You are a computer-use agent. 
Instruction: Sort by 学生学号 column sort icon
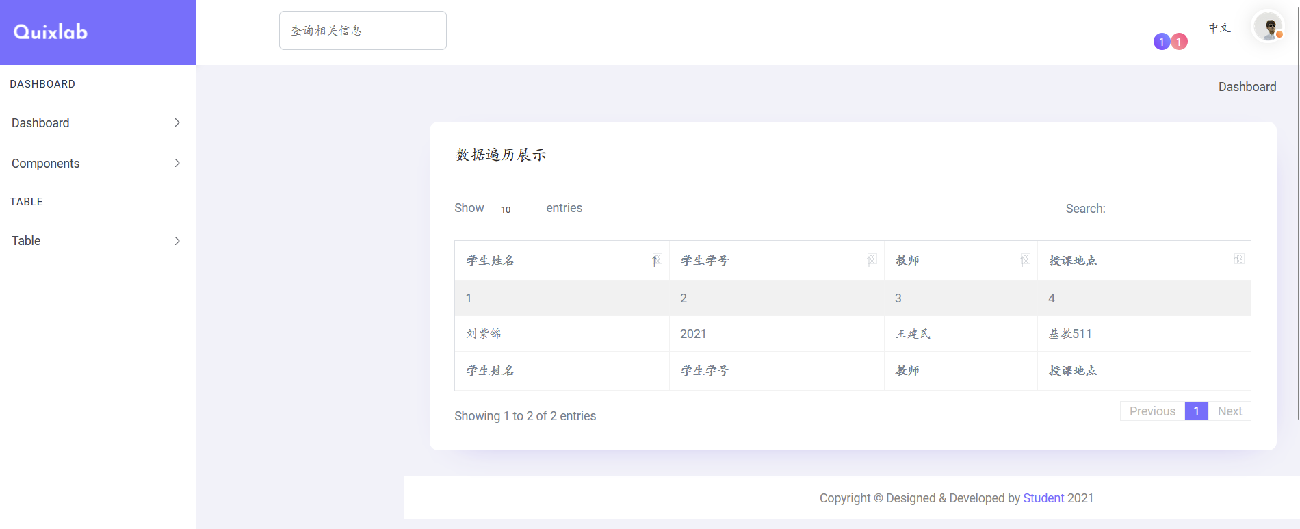pos(871,260)
